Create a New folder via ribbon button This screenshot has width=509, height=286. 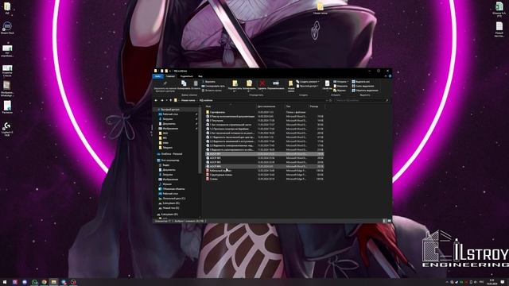pos(291,87)
